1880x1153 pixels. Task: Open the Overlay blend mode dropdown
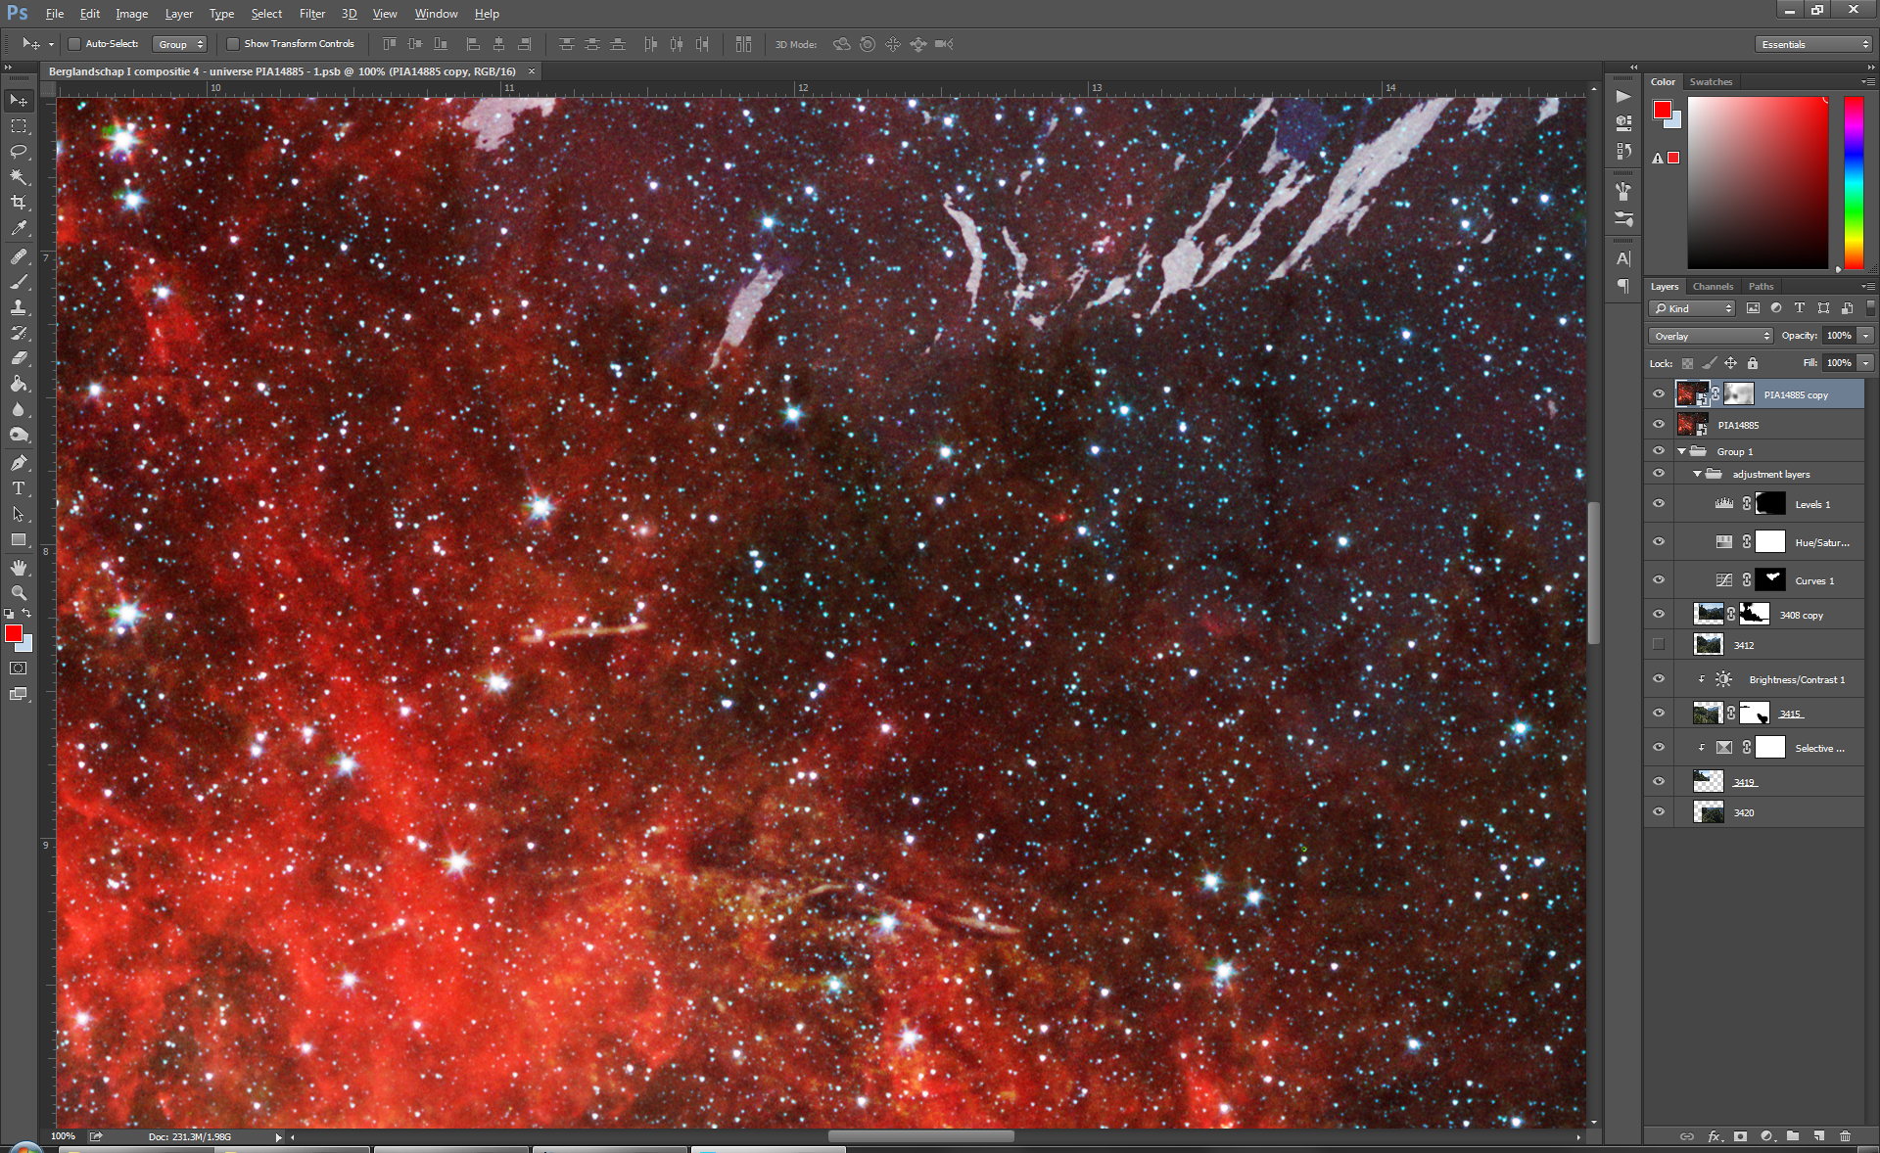point(1711,336)
